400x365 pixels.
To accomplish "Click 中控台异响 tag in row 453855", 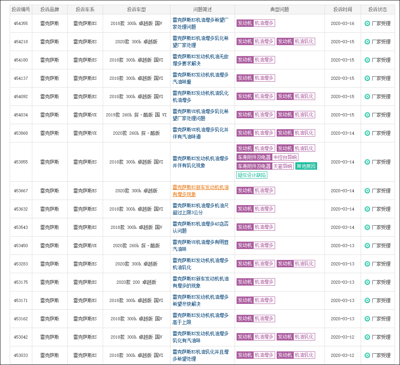I will point(285,157).
